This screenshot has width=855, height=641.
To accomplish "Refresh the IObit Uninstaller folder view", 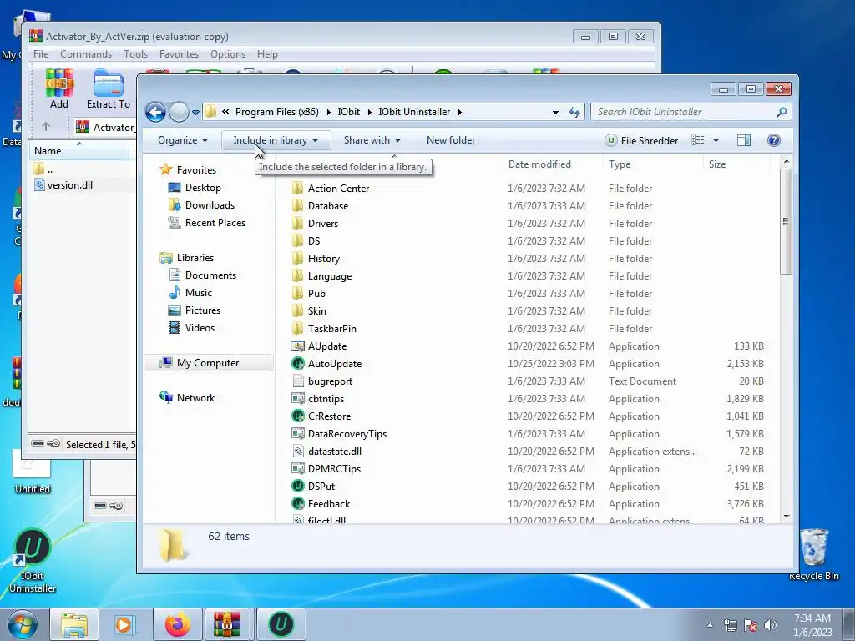I will (574, 113).
